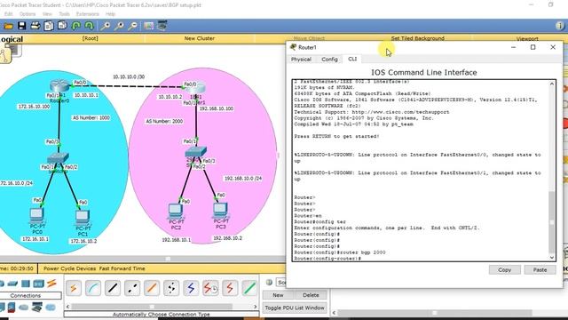Save the network with the floppy disk icon

click(x=21, y=26)
